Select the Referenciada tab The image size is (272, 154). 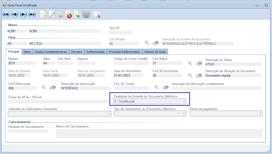coord(95,52)
